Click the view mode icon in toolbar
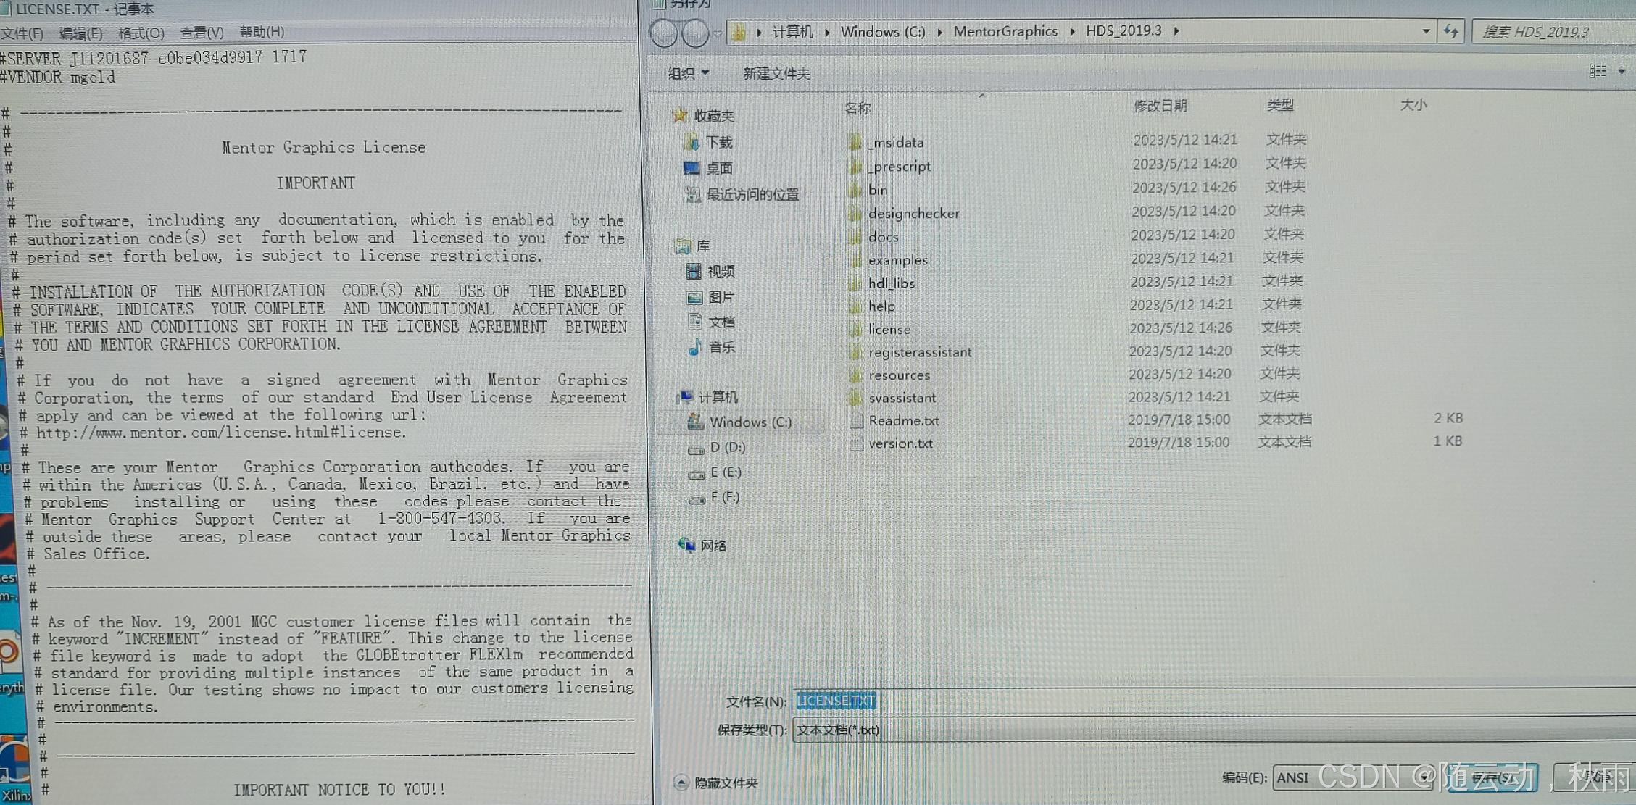 pos(1598,71)
